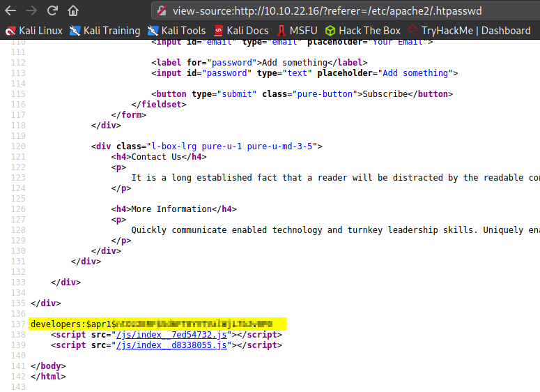
Task: Open the TryHackMe Dashboard bookmark
Action: (x=469, y=31)
